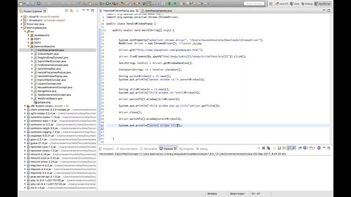
Task: Select ImplicitWaitConcept.java in the tree
Action: pos(52,80)
